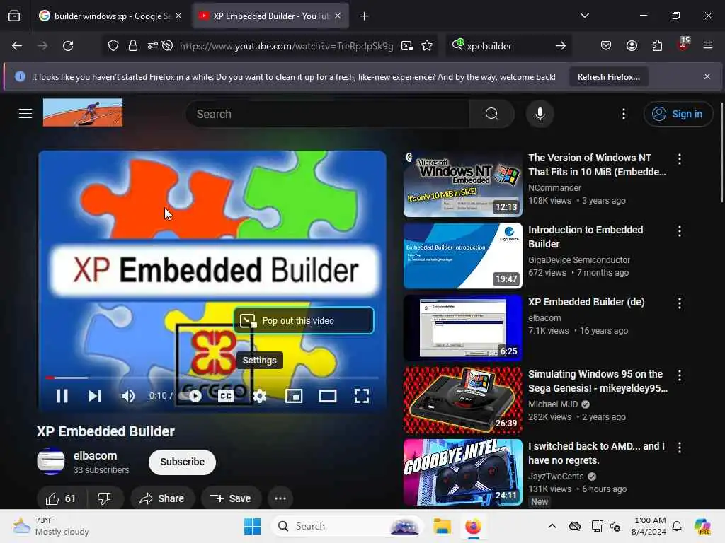This screenshot has width=725, height=543.
Task: Click the YouTube URL address bar
Action: click(x=286, y=46)
